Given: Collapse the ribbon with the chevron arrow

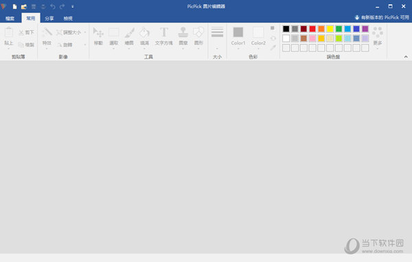Looking at the screenshot, I should [x=406, y=57].
